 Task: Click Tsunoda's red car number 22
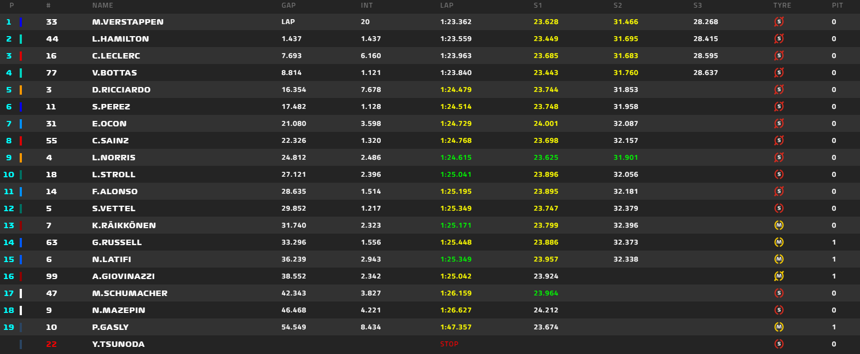(x=51, y=344)
